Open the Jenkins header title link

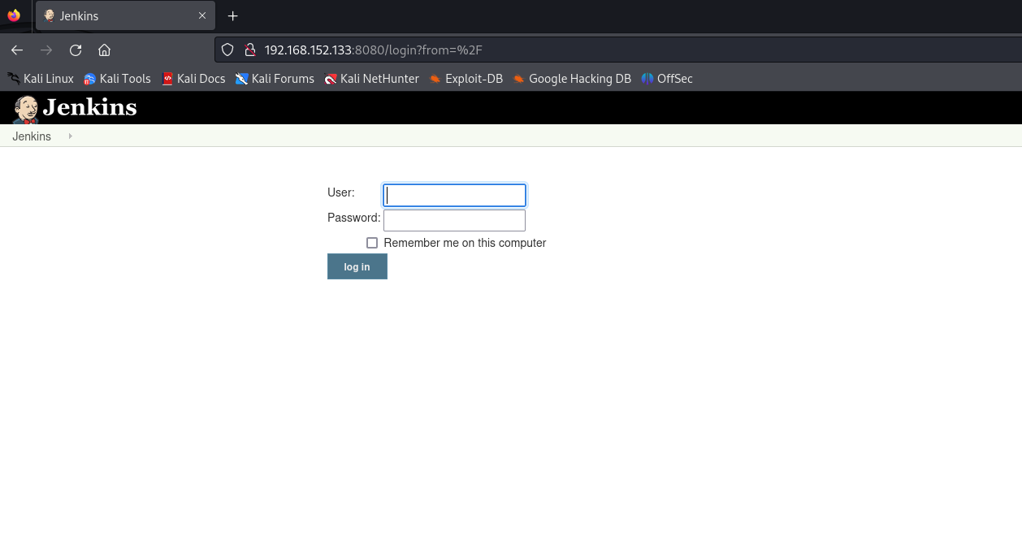coord(89,107)
